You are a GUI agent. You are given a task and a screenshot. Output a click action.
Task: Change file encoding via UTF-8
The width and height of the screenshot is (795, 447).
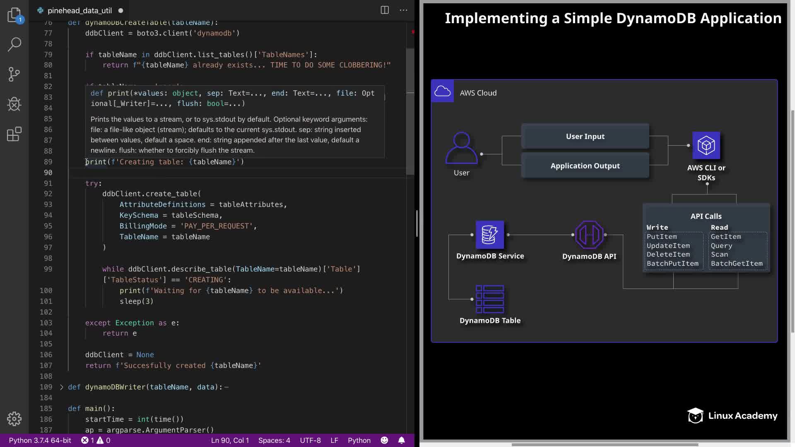click(310, 440)
